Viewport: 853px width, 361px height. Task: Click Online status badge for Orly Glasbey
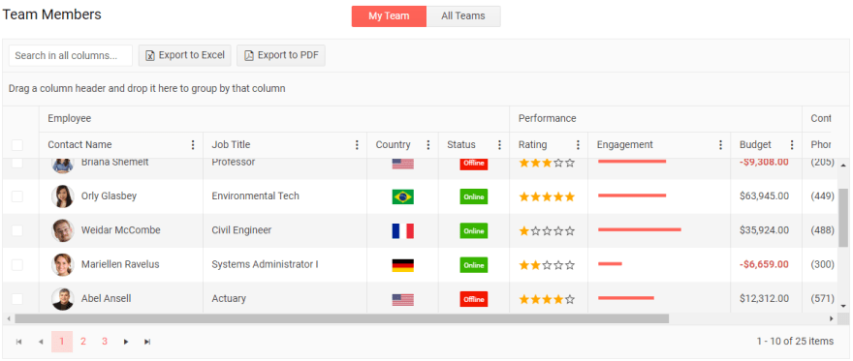(474, 196)
